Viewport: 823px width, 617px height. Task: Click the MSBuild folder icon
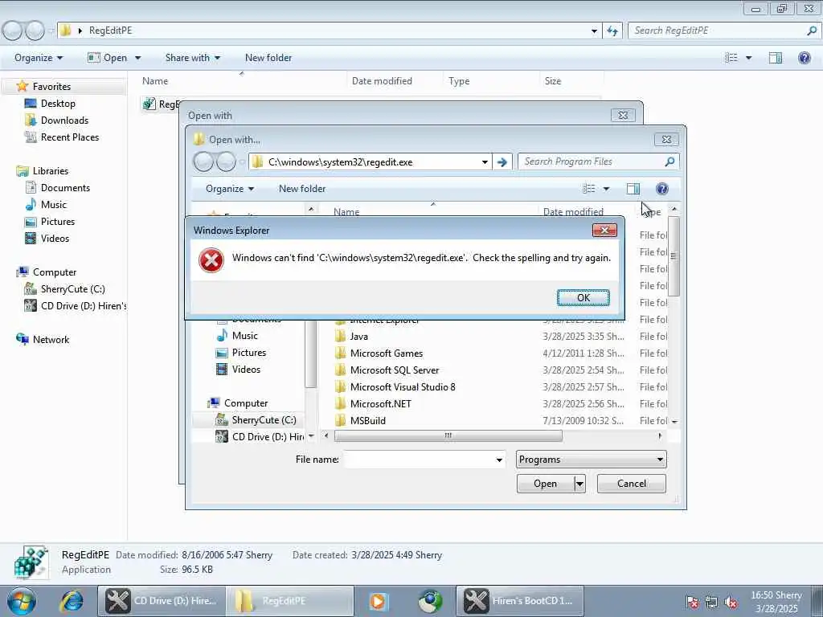[340, 420]
